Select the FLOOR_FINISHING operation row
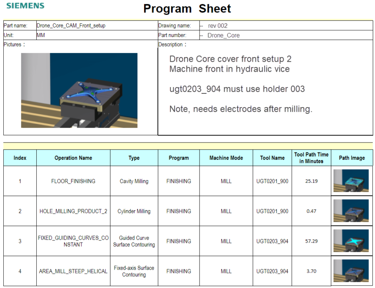This screenshot has width=375, height=288. [73, 181]
